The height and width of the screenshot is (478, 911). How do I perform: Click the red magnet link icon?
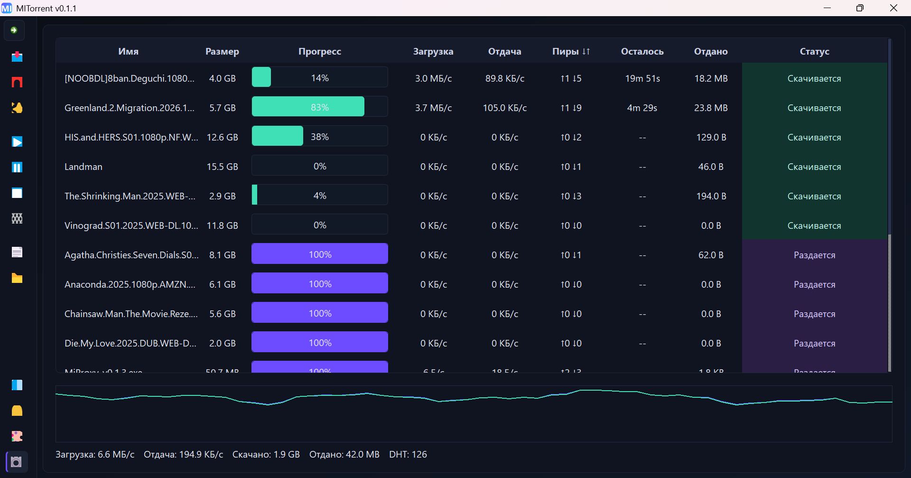(x=17, y=82)
